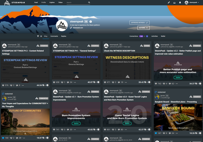Click into the Search input field
Screen dimensions: 203x142
[77, 3]
